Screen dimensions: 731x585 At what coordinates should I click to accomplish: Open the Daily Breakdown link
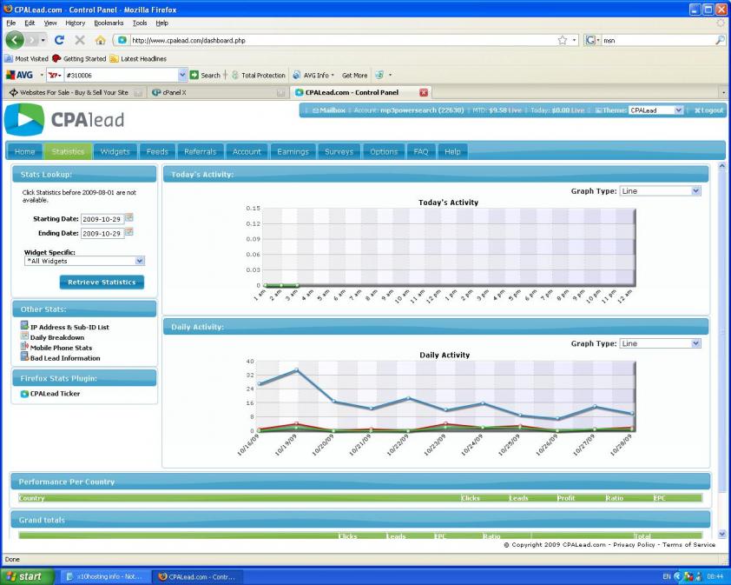(57, 337)
